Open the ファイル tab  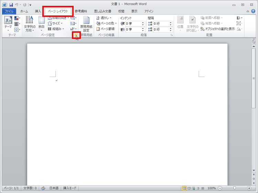(9, 11)
